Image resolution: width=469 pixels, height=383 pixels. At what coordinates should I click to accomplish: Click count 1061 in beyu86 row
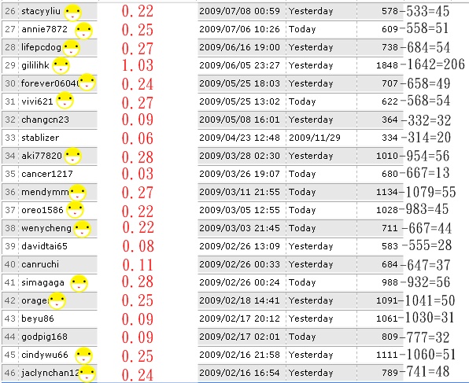(387, 319)
